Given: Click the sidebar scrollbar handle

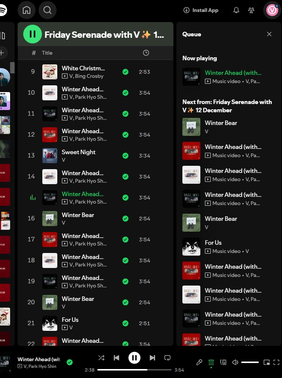Looking at the screenshot, I should point(12,67).
